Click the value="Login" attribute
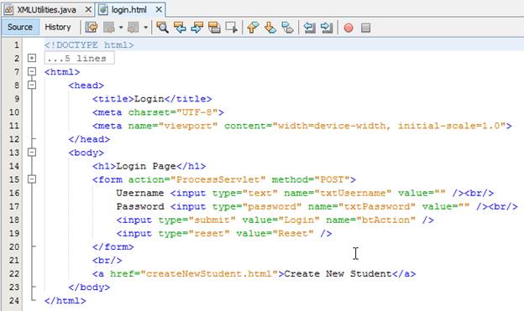Image resolution: width=524 pixels, height=311 pixels. click(x=280, y=220)
